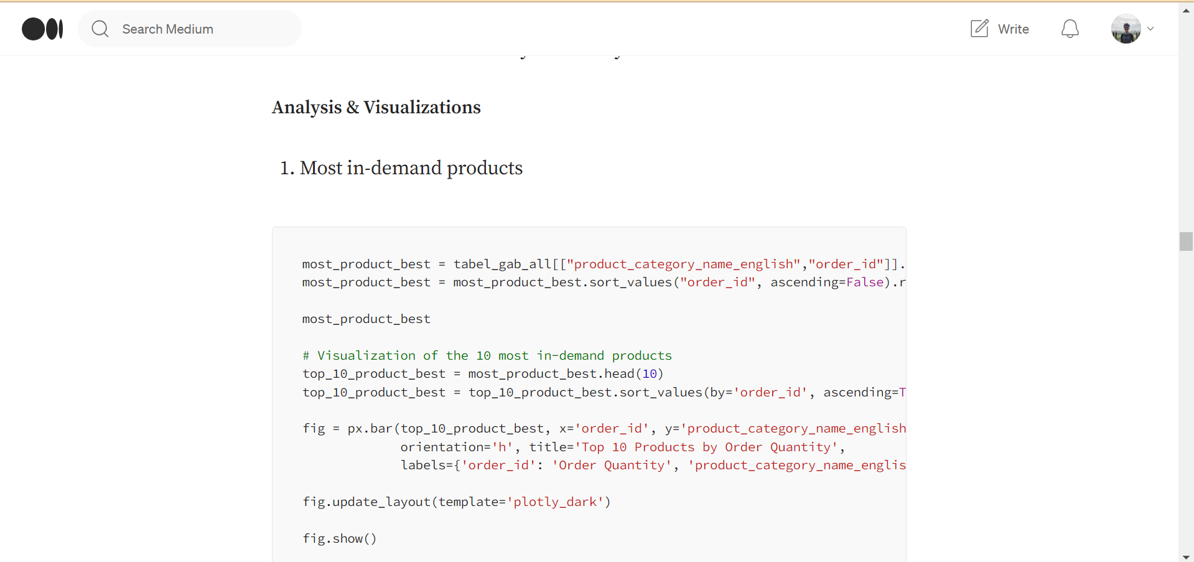This screenshot has width=1194, height=562.
Task: Click the 'plotly_dark' string in the code
Action: pyautogui.click(x=559, y=502)
